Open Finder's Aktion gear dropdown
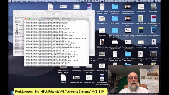The image size is (169, 95). 67,14
